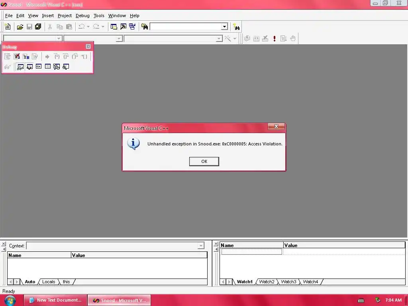Open the Debug menu
Image resolution: width=408 pixels, height=306 pixels.
tap(82, 16)
